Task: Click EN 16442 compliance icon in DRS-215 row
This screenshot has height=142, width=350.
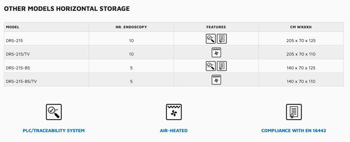Action: (x=222, y=39)
